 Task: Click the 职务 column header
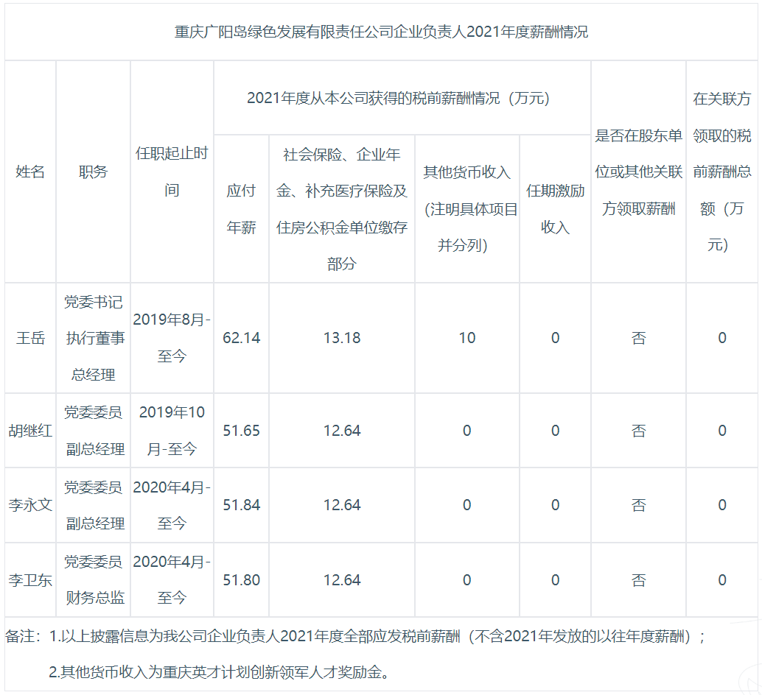tap(93, 172)
